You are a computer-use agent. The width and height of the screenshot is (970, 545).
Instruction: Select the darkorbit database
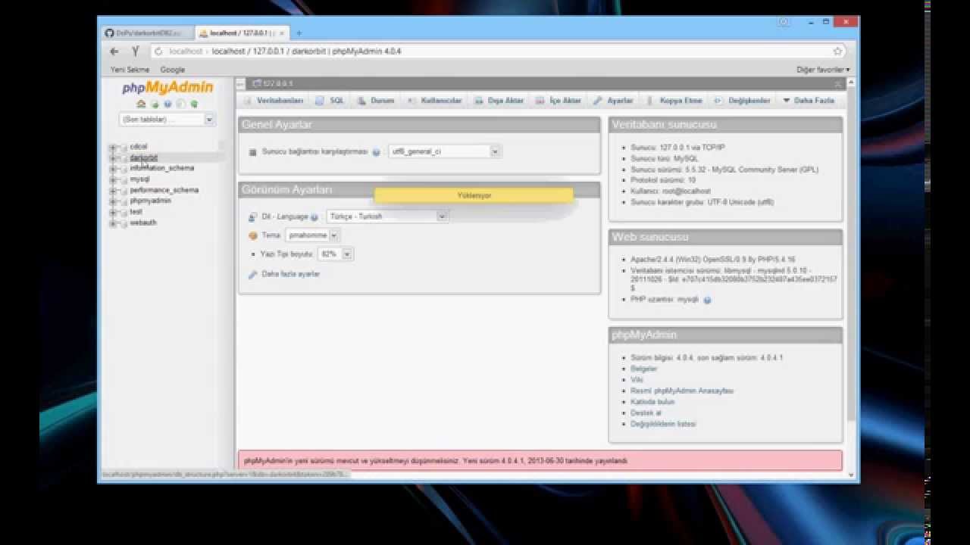coord(143,158)
